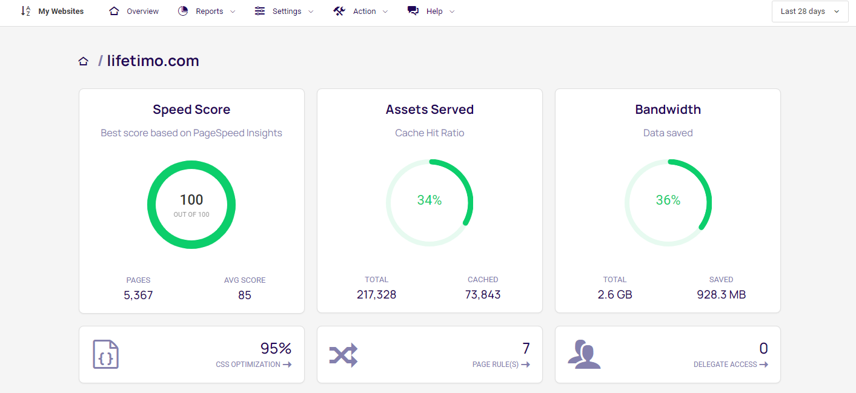Select the Page Rules shuffle icon
The height and width of the screenshot is (393, 856).
(343, 354)
